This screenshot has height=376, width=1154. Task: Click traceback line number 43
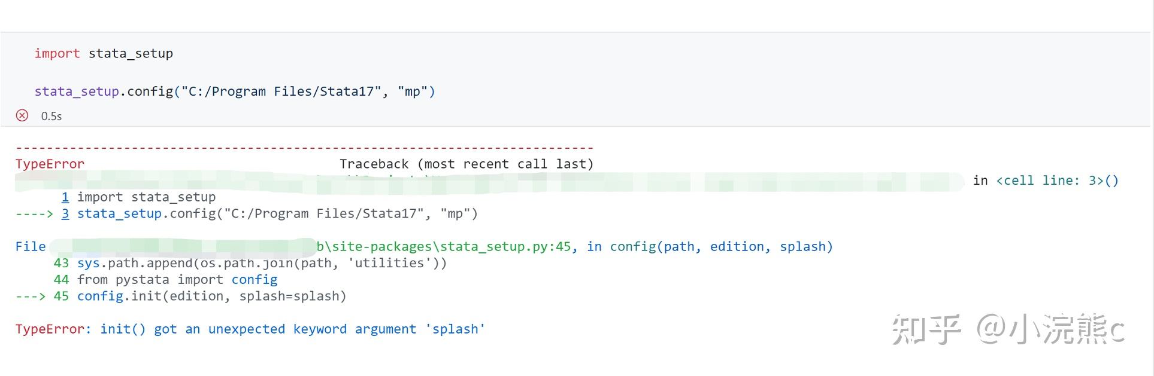pyautogui.click(x=61, y=263)
